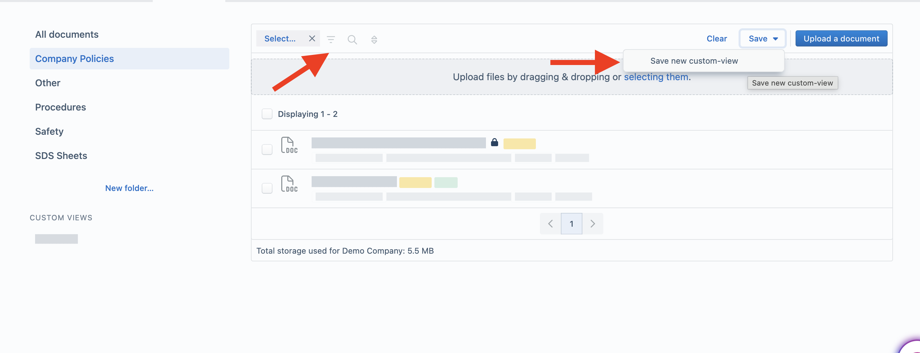Image resolution: width=920 pixels, height=353 pixels.
Task: Open the first document's title
Action: click(x=399, y=143)
